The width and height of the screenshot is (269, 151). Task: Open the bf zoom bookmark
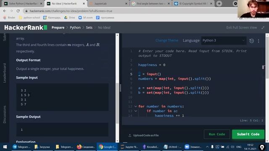pos(85,18)
